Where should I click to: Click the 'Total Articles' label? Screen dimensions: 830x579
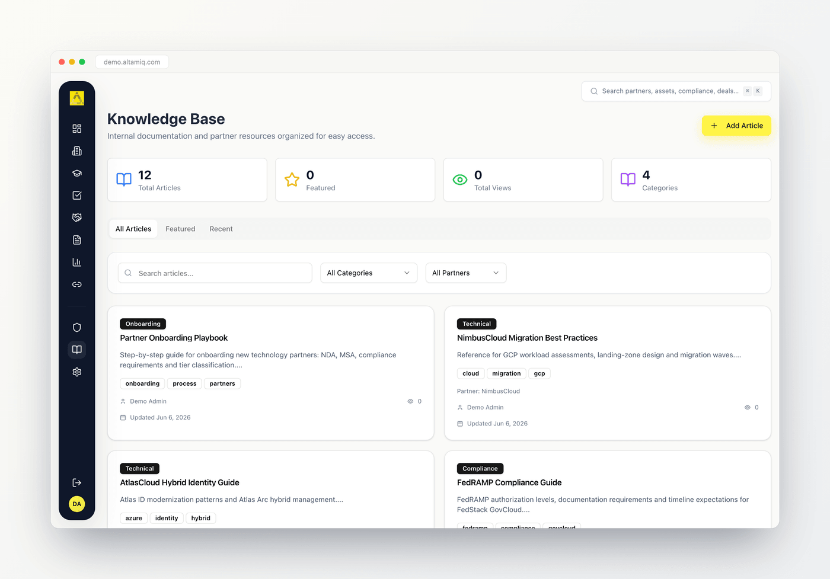click(159, 188)
